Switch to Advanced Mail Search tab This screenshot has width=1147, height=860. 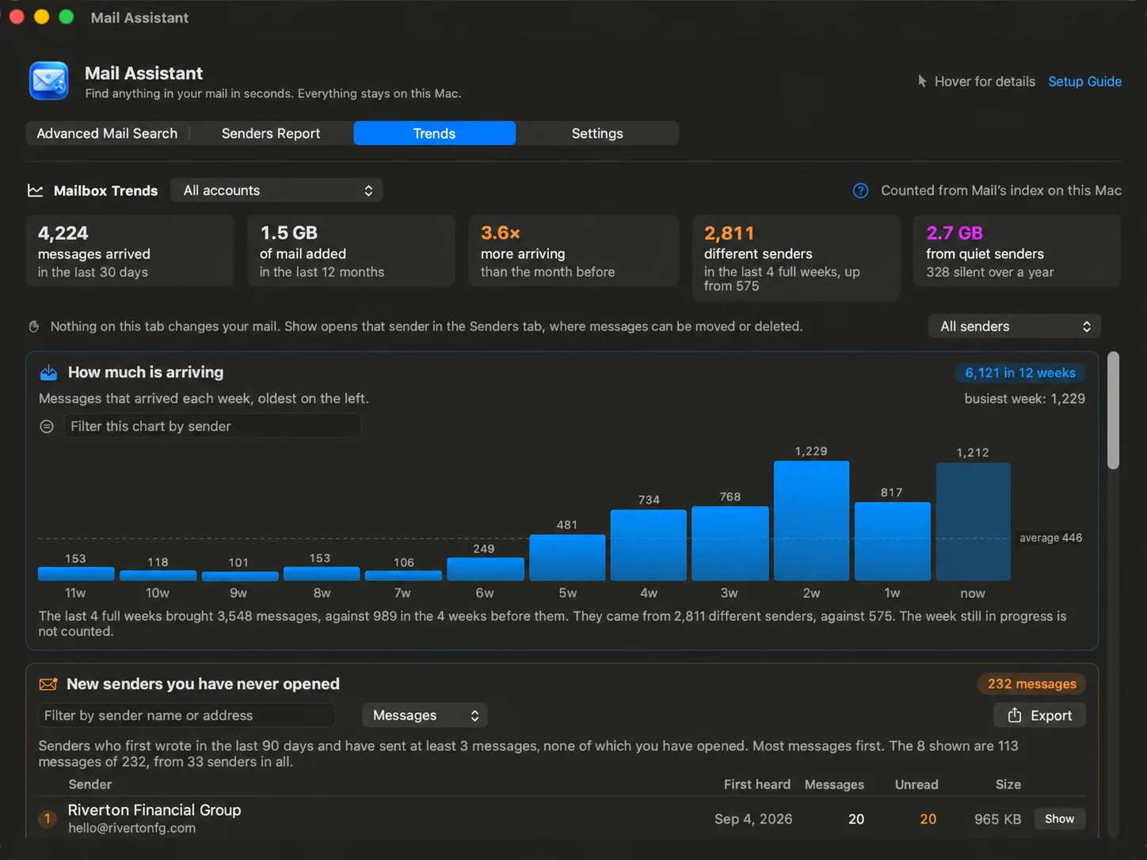tap(107, 133)
